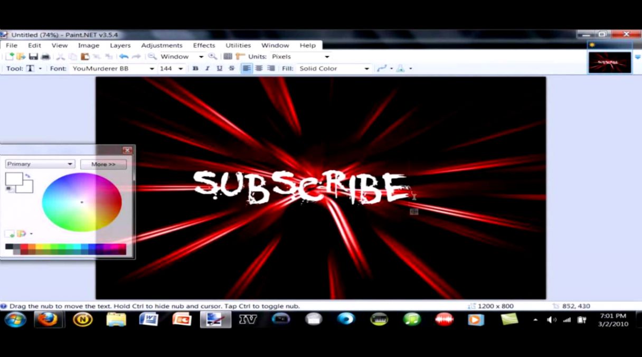
Task: Click the Zoom in magnifier icon
Action: [212, 57]
